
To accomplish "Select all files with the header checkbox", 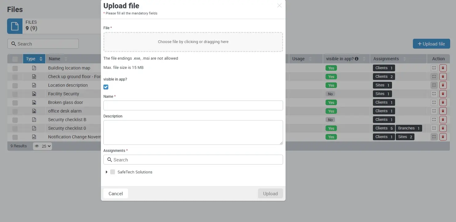I will pyautogui.click(x=15, y=58).
